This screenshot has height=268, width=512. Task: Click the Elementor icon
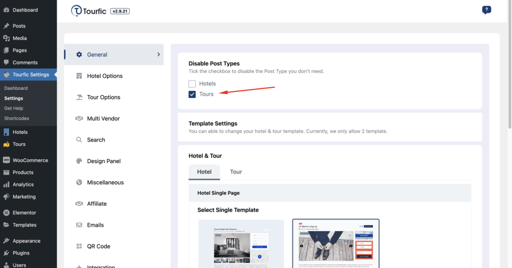click(x=6, y=213)
